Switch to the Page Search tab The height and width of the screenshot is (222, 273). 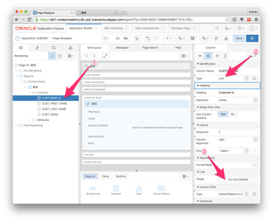(150, 48)
